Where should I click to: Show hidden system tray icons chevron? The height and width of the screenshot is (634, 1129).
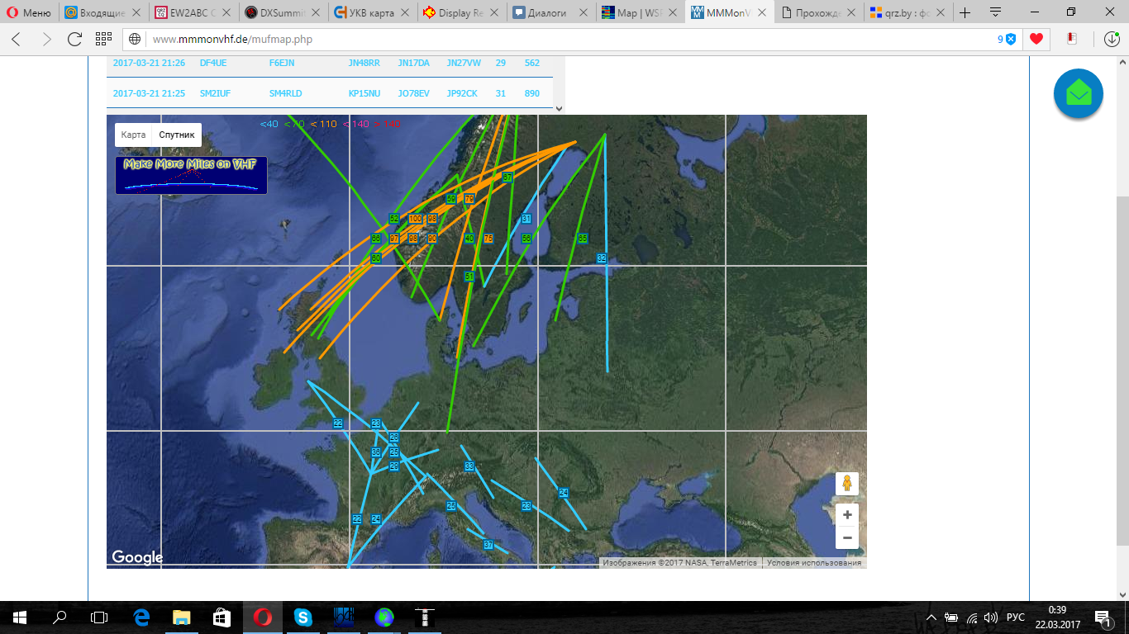(931, 617)
